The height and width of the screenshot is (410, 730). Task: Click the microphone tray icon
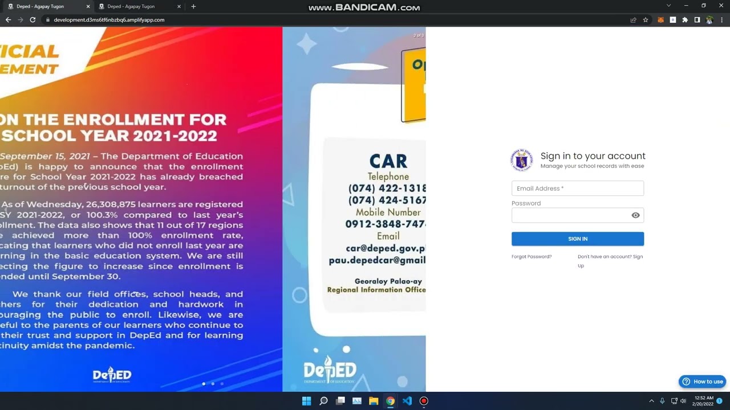(662, 401)
